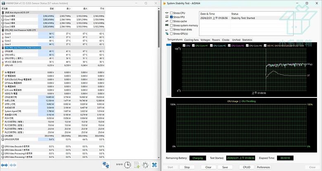322x171 pixels.
Task: Select the GPU Video Processing 0 使用率 row
Action: (x=53, y=154)
